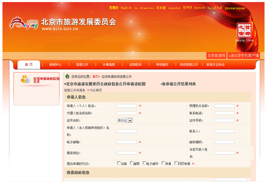This screenshot has height=188, width=267.
Task: Select the 传真 checkbox
Action: tap(164, 163)
